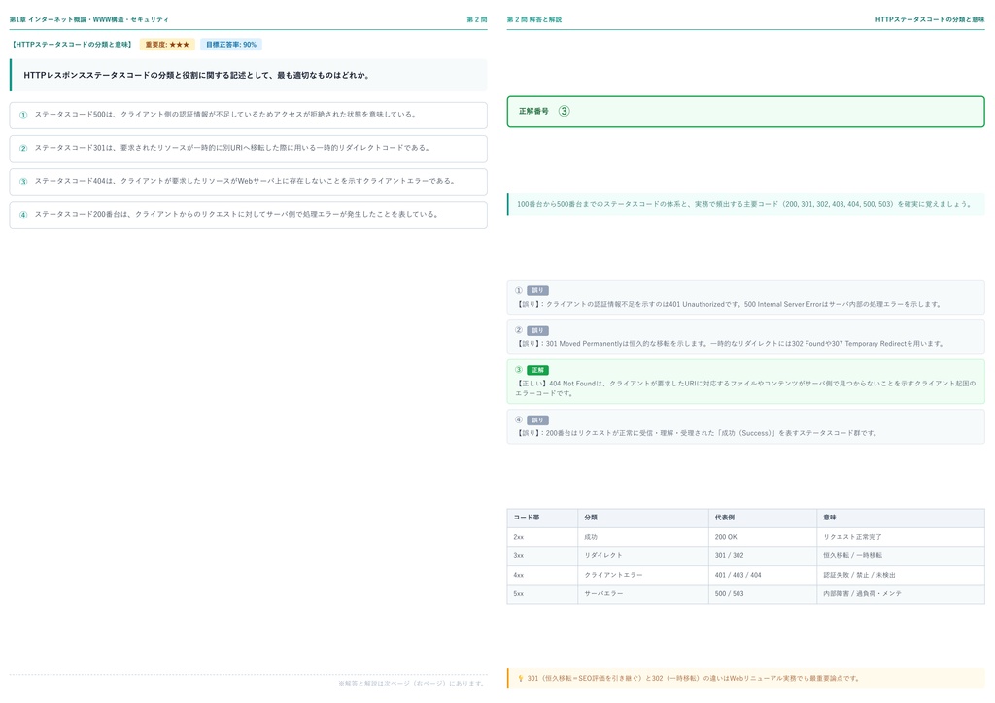Click the study tip about 100番台から500番台
Image resolution: width=995 pixels, height=703 pixels.
click(745, 204)
